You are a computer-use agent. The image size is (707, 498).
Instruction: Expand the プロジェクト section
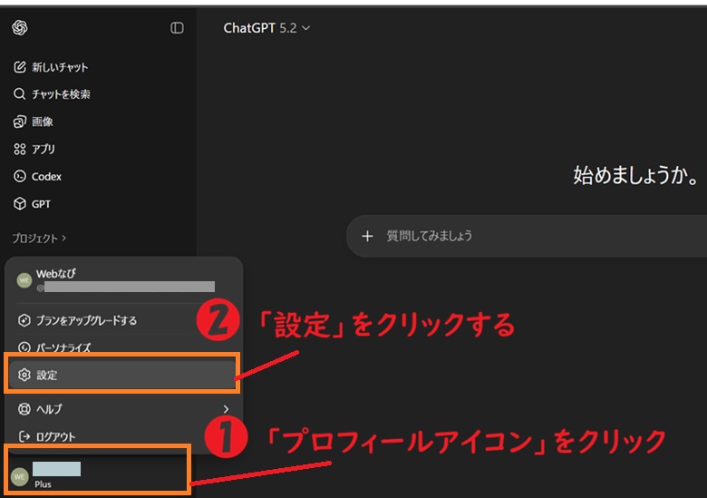(x=39, y=239)
